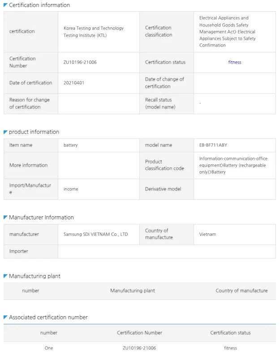Click the Vietnam country of manufacture value
The image size is (280, 353).
pos(207,234)
